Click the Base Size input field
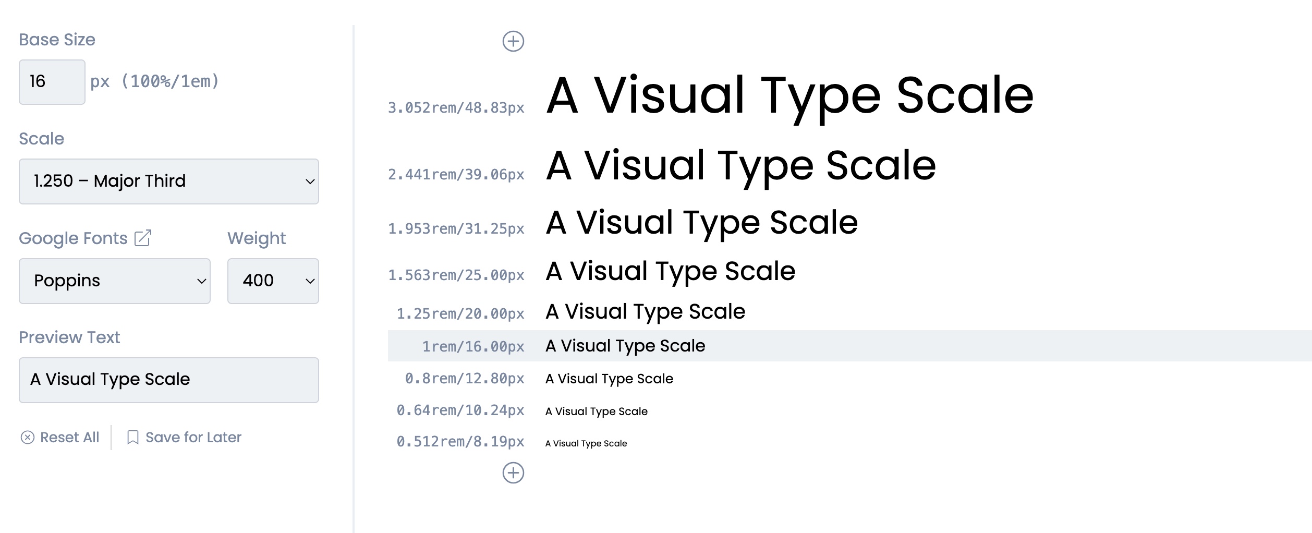 coord(52,82)
